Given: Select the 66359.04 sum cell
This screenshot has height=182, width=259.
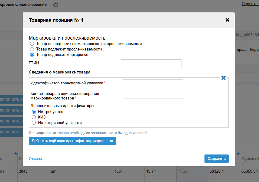Looking at the screenshot, I should pos(249,171).
